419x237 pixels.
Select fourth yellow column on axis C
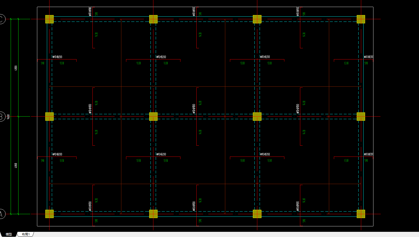tap(361, 19)
